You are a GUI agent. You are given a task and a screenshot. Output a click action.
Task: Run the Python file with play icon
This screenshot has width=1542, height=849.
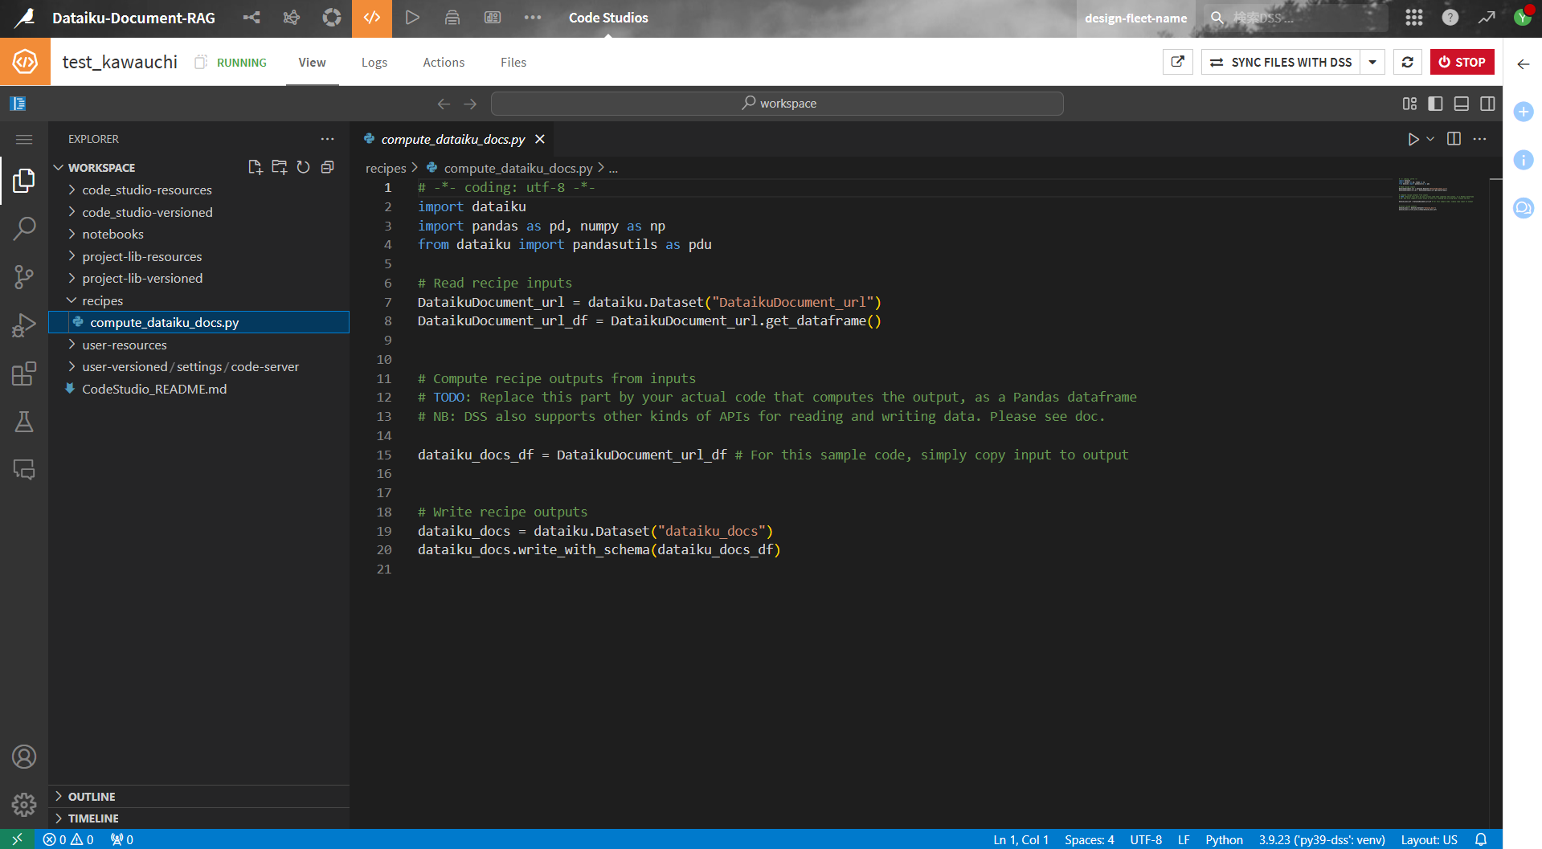click(1413, 139)
